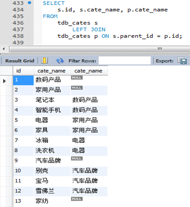Viewport: 190px width, 207px height.
Task: Click the Filter Rows input field
Action: [125, 60]
